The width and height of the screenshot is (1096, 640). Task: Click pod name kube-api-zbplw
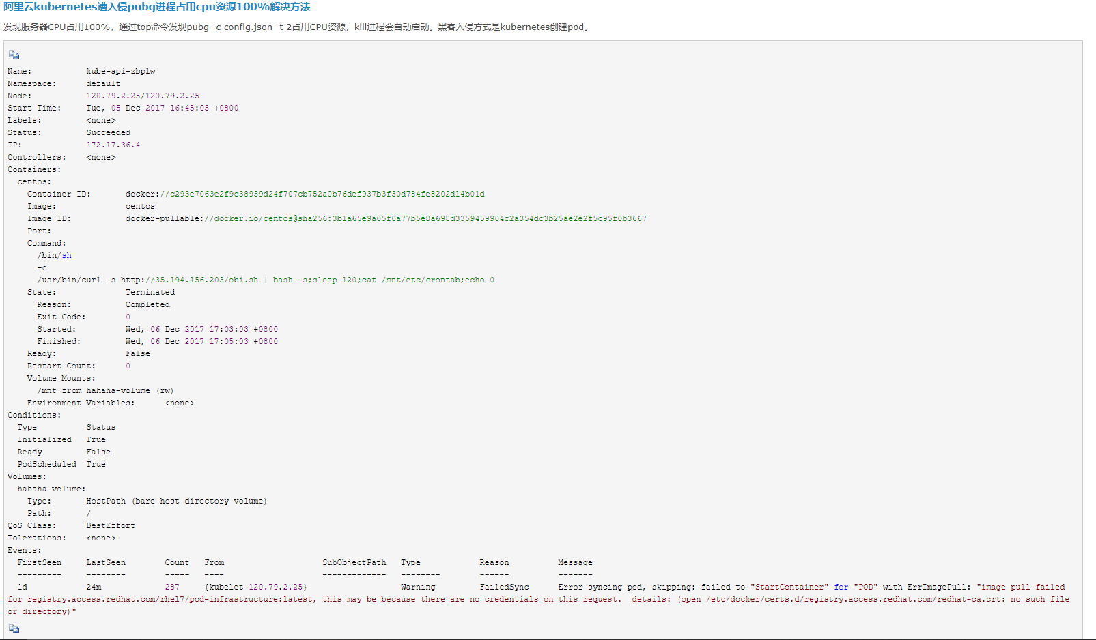tap(121, 71)
